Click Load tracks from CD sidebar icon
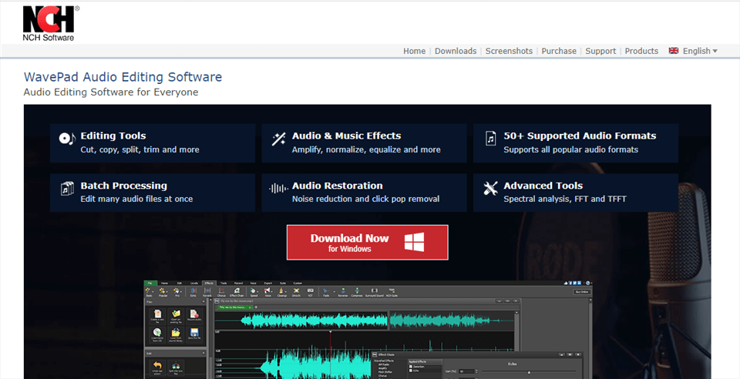Screen dimensions: 740x379 [x=157, y=335]
